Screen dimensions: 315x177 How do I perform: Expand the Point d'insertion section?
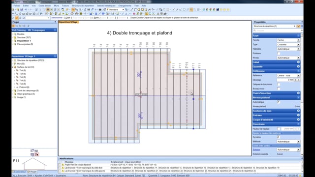[x=298, y=93]
